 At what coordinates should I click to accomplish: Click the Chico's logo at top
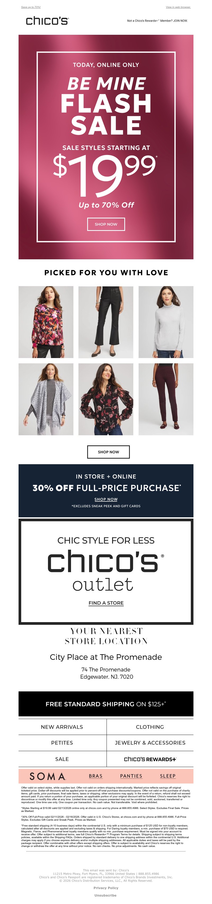[47, 21]
